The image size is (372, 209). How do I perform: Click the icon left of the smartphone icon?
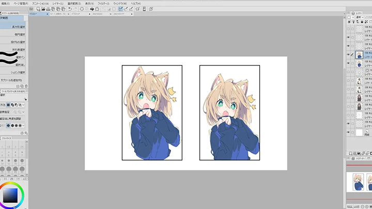click(137, 9)
